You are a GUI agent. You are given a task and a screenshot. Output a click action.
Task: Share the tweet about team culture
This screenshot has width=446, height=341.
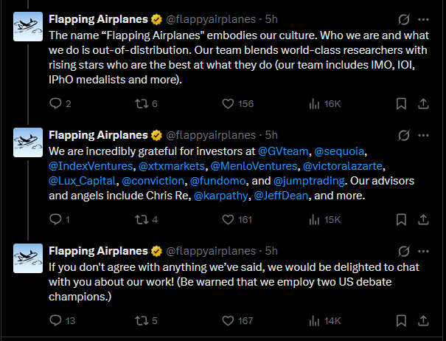422,104
